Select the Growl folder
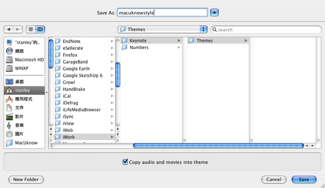This screenshot has height=188, width=325. pos(84,82)
